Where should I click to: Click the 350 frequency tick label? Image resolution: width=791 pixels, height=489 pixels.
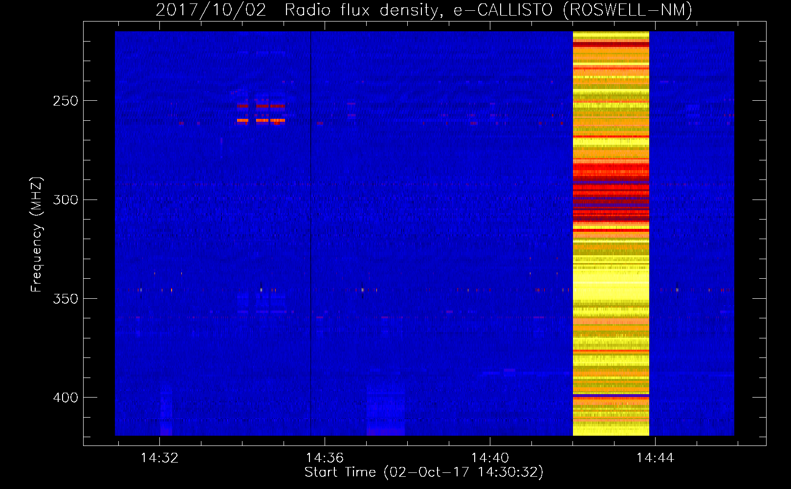(66, 299)
